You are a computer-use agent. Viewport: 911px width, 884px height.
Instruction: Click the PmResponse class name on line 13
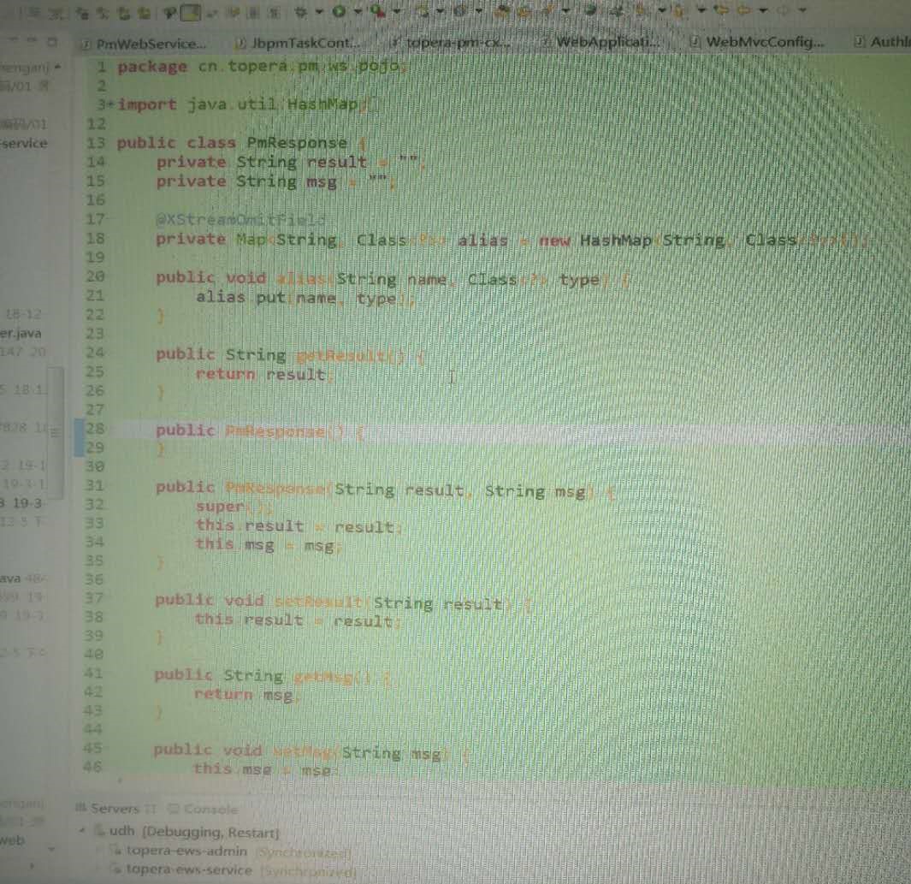point(297,142)
